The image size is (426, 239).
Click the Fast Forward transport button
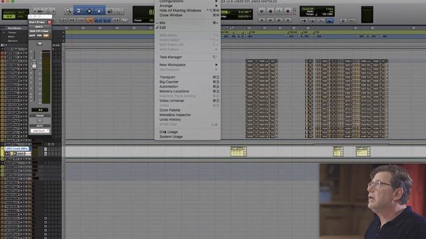(x=279, y=20)
